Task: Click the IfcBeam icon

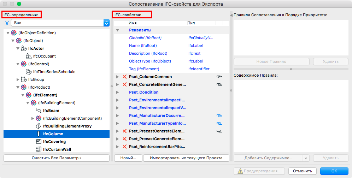Action: coord(39,111)
